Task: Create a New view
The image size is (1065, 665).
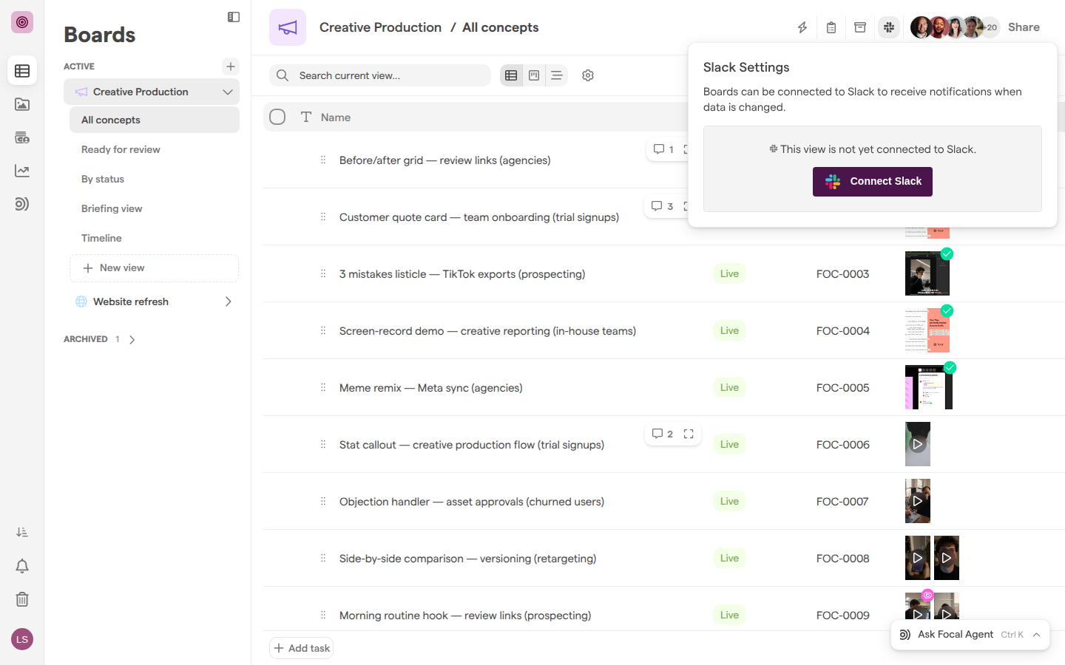Action: [x=154, y=268]
